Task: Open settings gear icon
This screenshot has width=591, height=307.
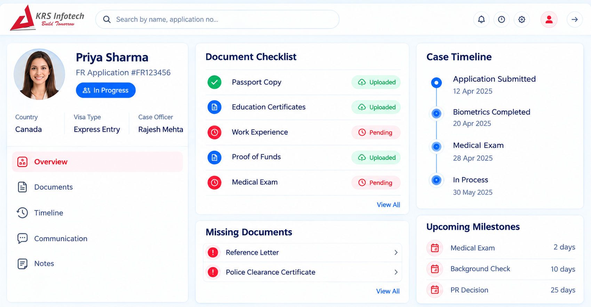Action: pos(521,19)
